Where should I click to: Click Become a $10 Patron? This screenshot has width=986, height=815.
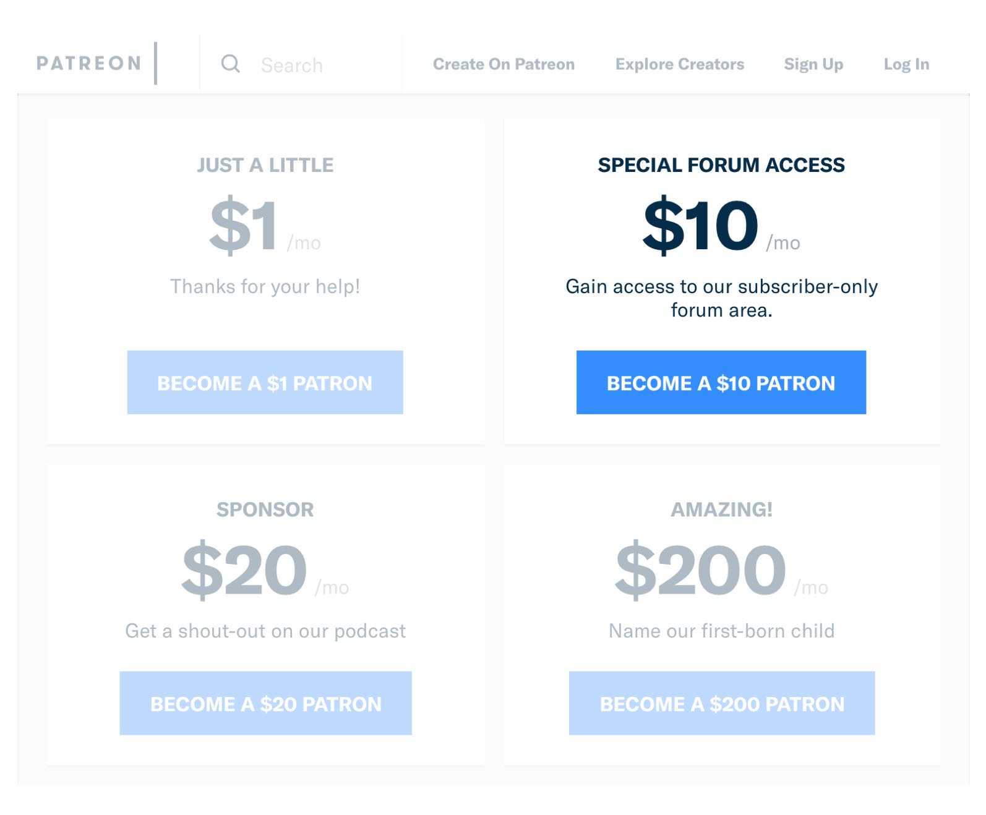tap(721, 383)
